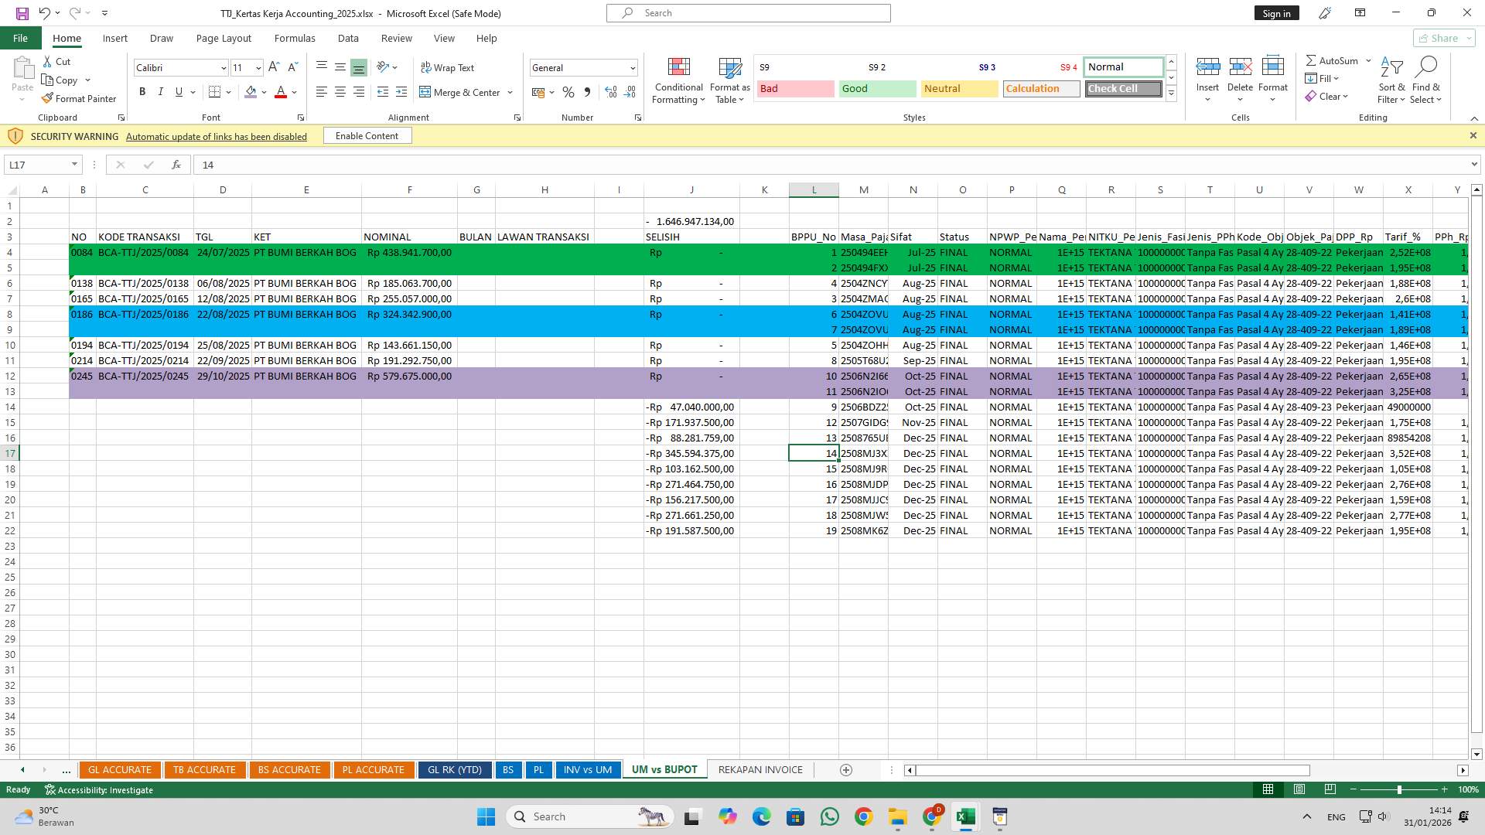Click the Enable Content button
1485x835 pixels.
click(367, 135)
